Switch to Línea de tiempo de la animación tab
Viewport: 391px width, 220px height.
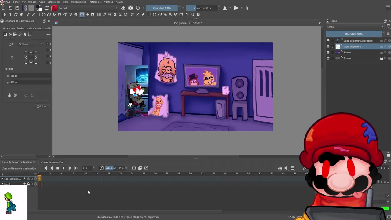[19, 162]
